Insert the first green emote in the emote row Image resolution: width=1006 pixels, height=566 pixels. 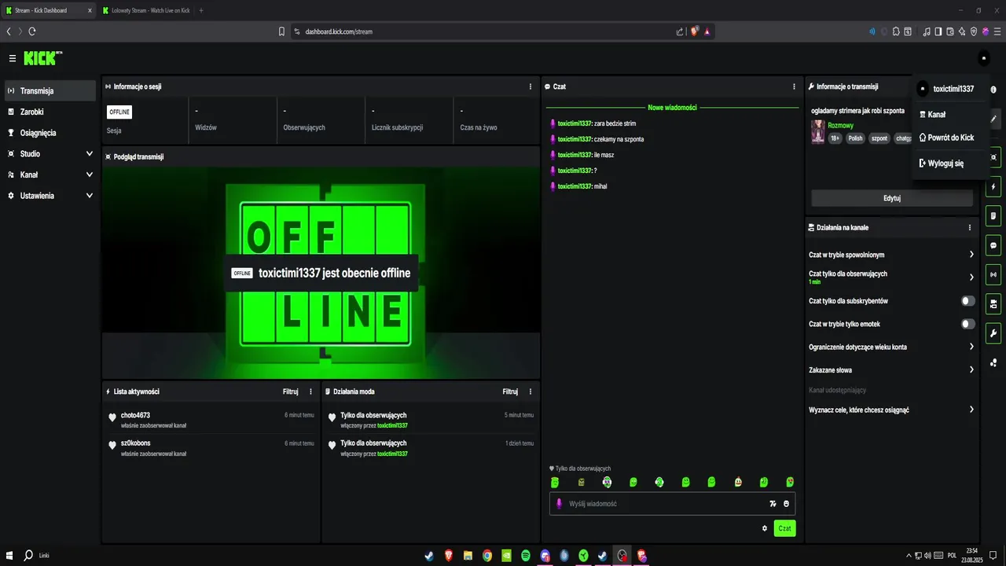pyautogui.click(x=555, y=482)
